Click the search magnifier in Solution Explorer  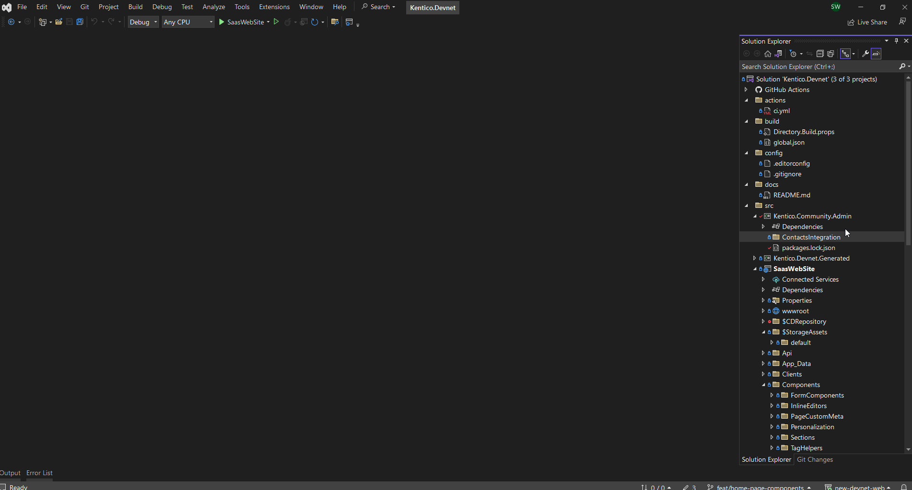(x=902, y=67)
